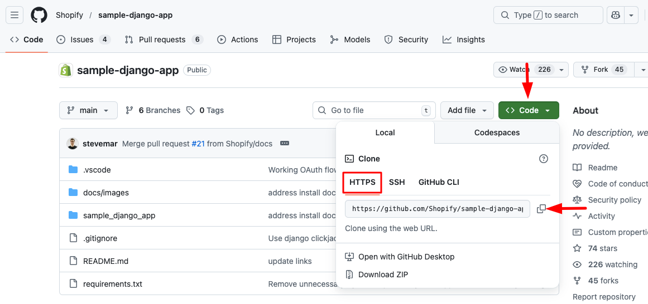Fork the repository

click(x=604, y=69)
